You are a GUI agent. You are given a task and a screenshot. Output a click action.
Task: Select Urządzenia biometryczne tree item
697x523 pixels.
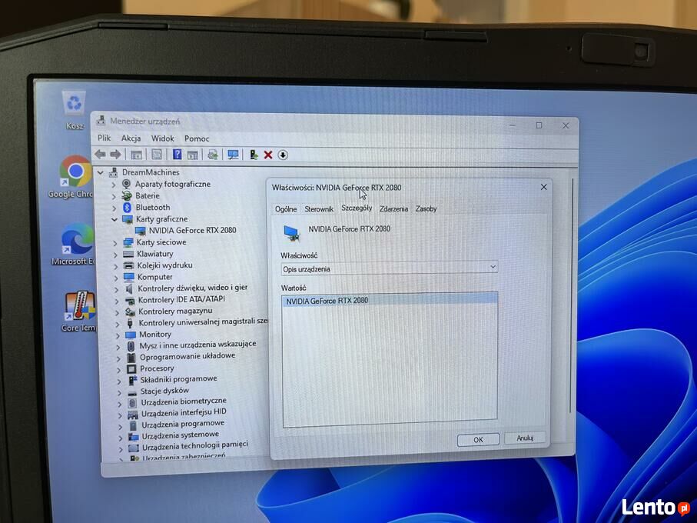pos(184,401)
